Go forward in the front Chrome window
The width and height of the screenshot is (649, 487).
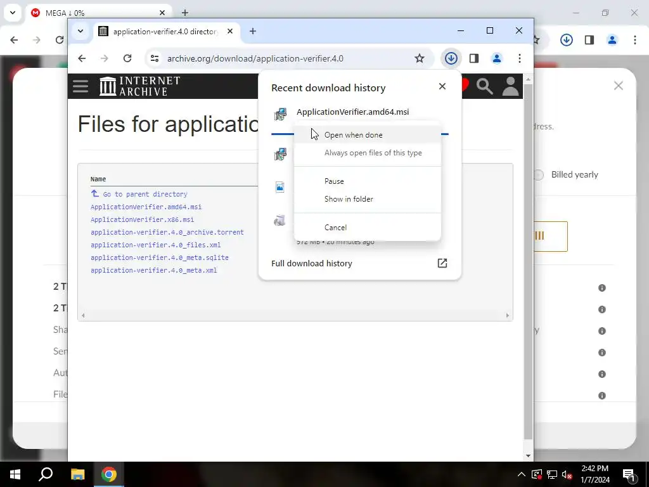point(105,58)
